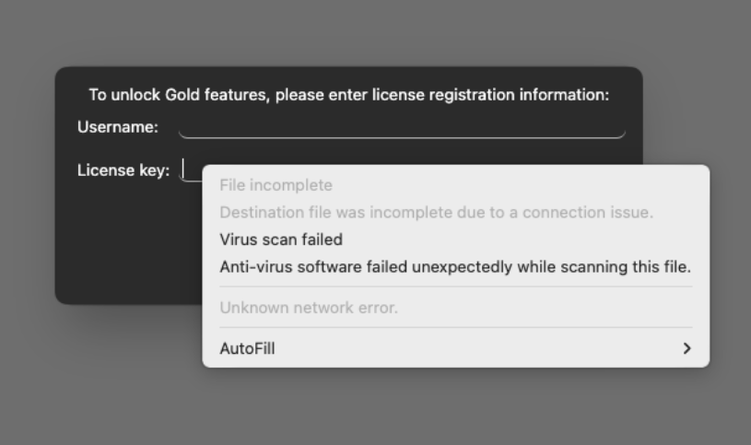This screenshot has width=751, height=445.
Task: Dismiss menu by clicking gray backdrop above dialog
Action: [369, 32]
